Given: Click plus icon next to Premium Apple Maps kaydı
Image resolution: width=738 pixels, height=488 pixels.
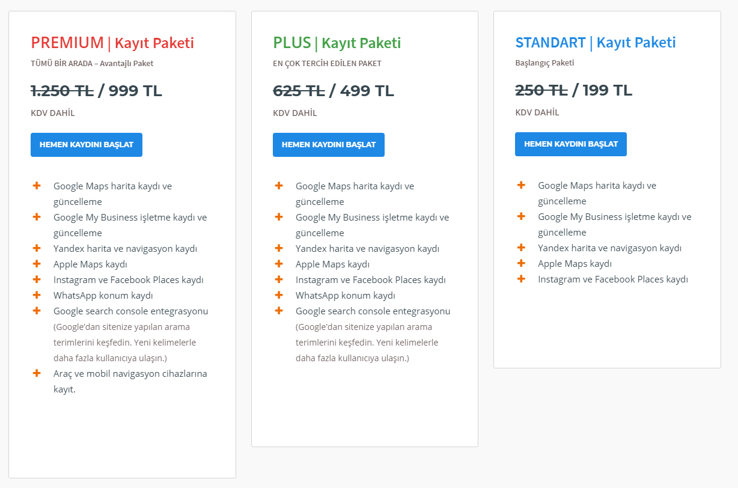Looking at the screenshot, I should 37,264.
